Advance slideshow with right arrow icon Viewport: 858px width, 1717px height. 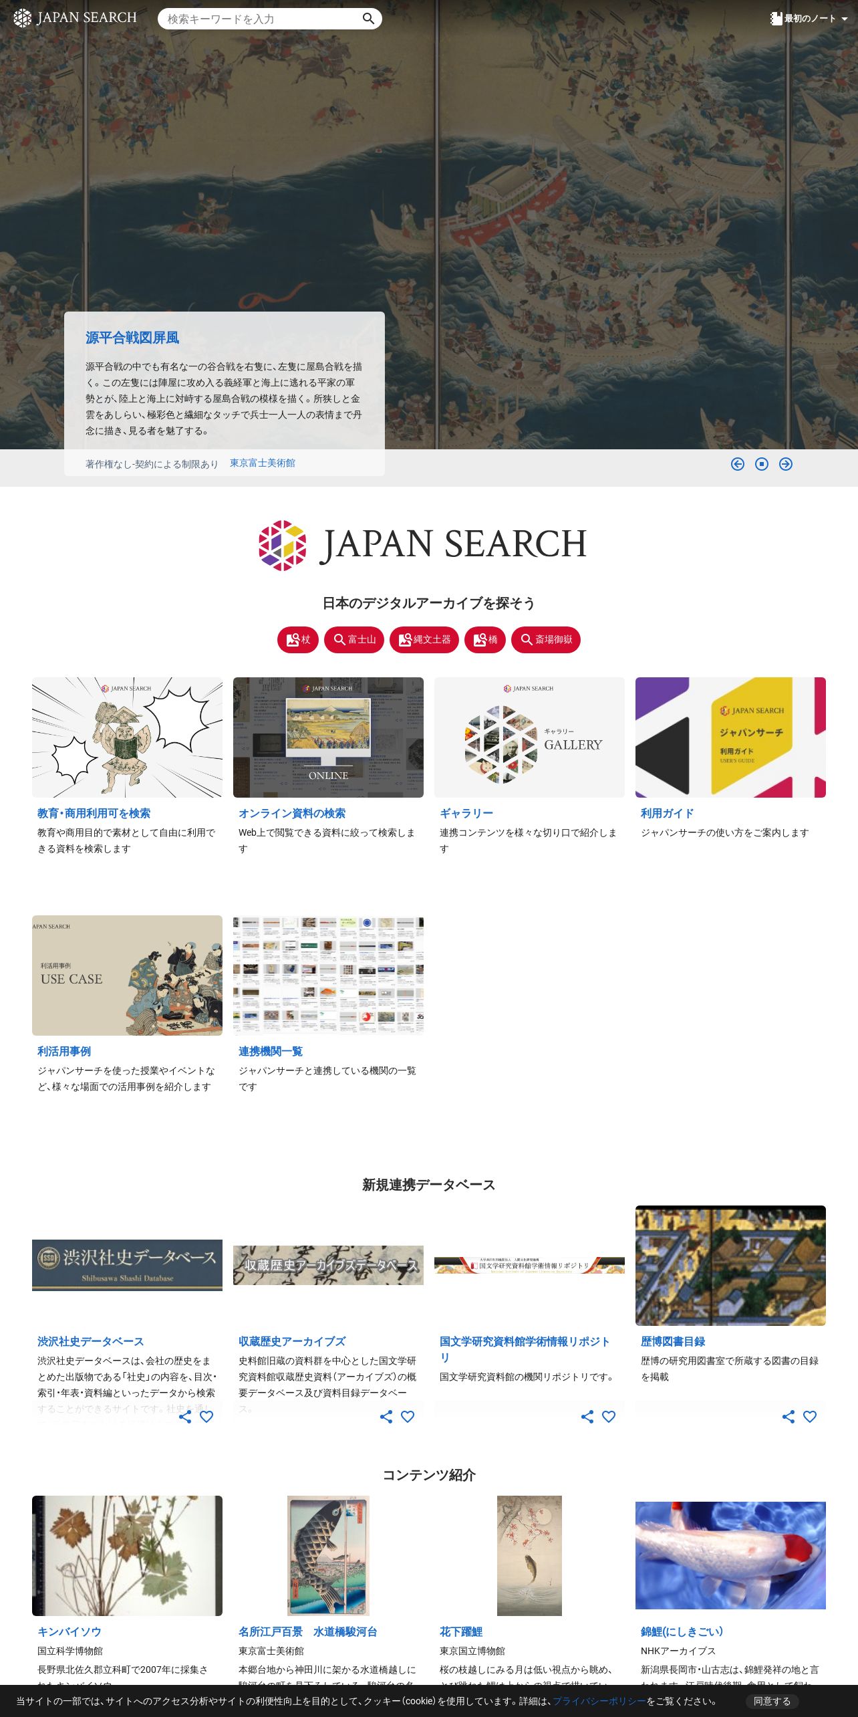786,464
